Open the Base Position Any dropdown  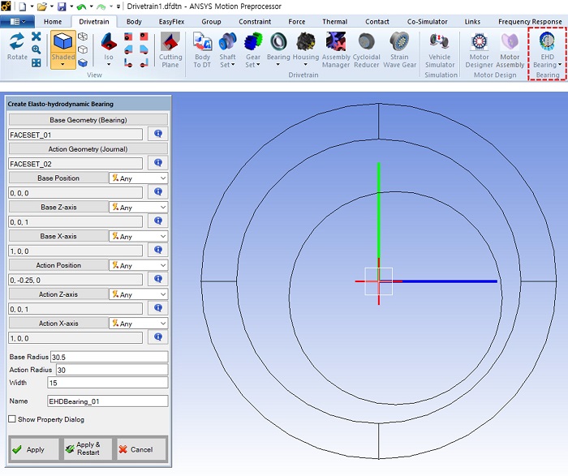[139, 178]
